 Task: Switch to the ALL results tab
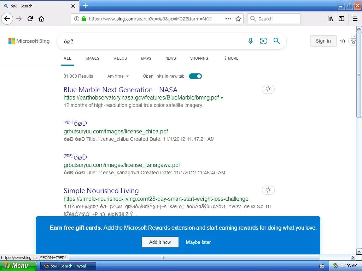68,58
